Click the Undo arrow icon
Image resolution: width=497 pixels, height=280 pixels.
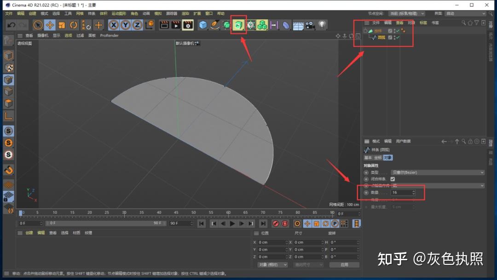12,25
